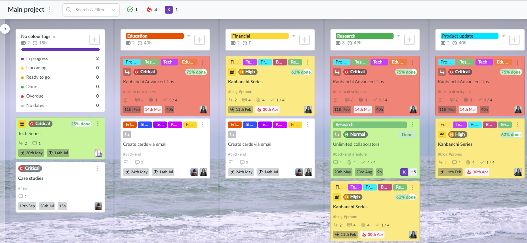Click Done status badge on Unlimited collaborators
The image size is (527, 243).
coord(407,134)
